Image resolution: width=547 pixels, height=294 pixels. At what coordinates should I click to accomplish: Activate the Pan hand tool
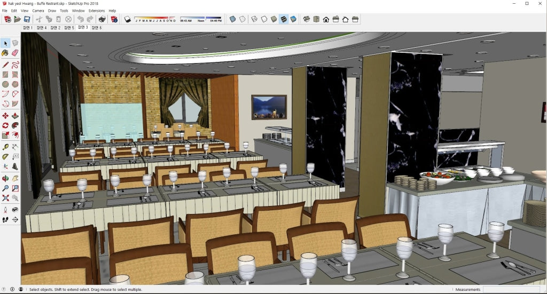[15, 179]
